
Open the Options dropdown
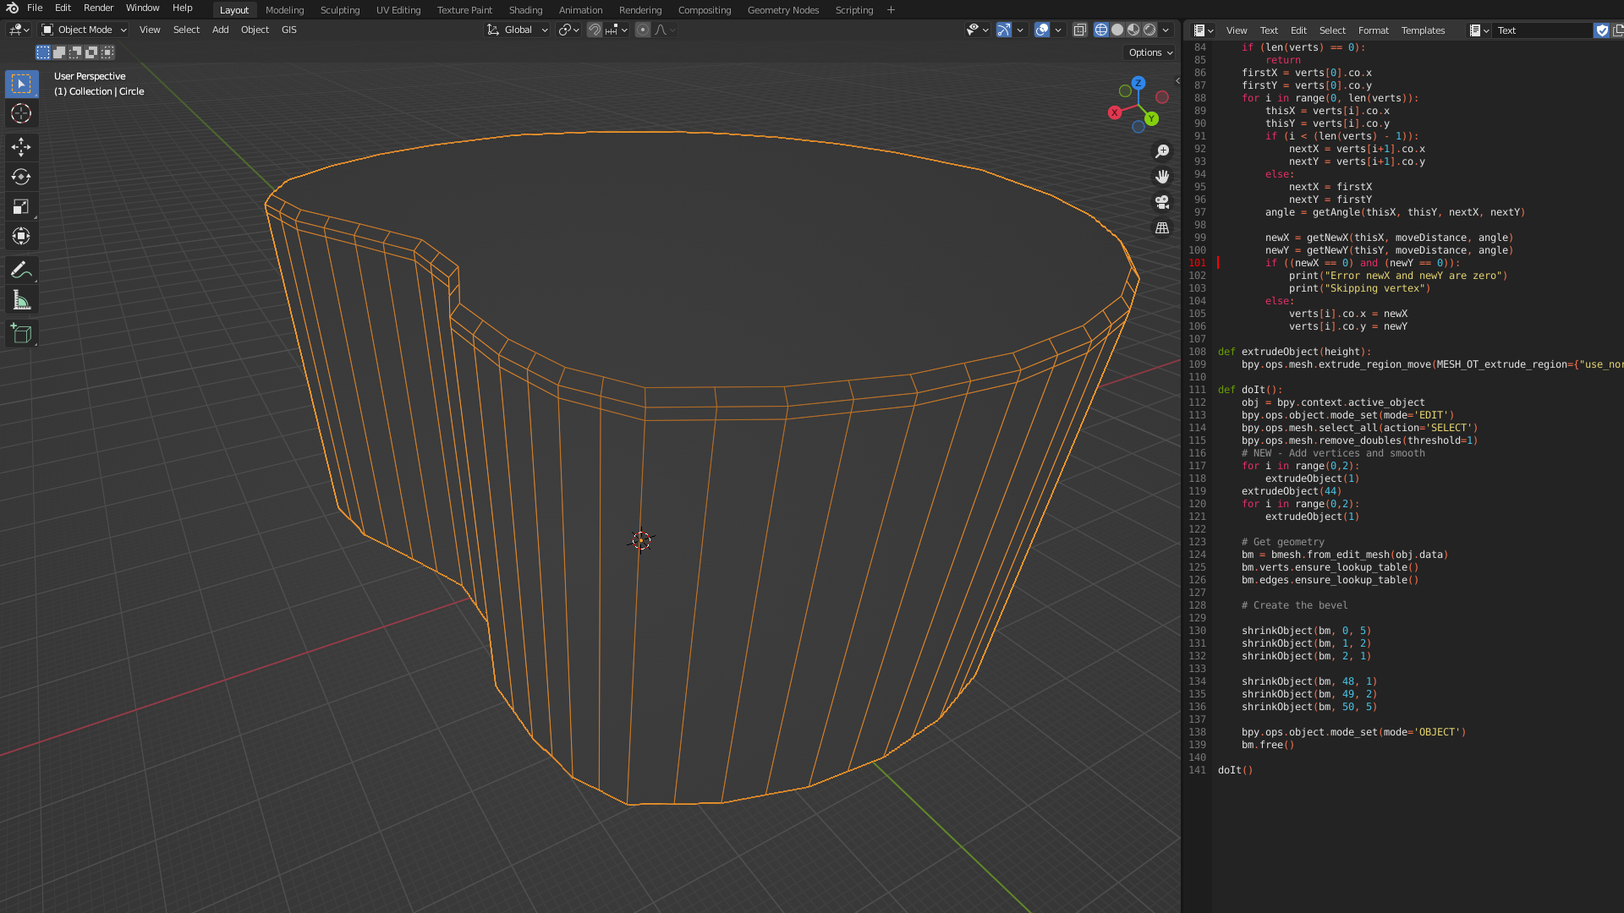coord(1151,52)
